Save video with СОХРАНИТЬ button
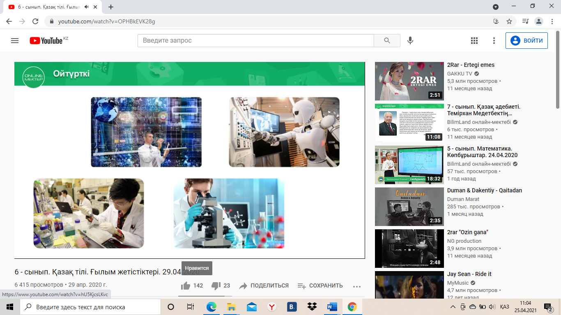Screen dimensions: 561x315 point(320,285)
